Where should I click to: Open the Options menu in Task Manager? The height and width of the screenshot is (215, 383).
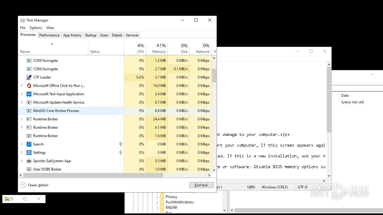(x=36, y=28)
